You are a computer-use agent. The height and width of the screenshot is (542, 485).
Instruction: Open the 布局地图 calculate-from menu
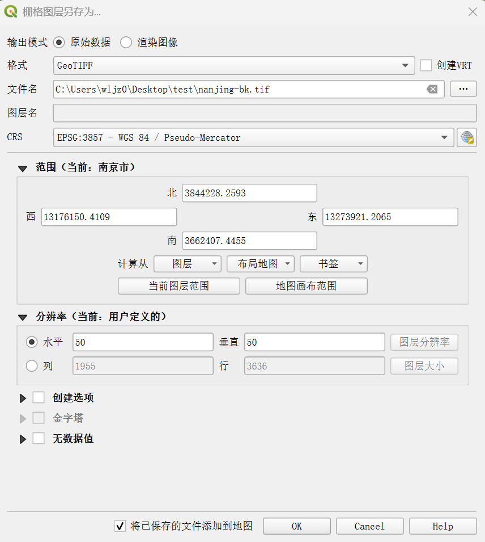pyautogui.click(x=260, y=264)
